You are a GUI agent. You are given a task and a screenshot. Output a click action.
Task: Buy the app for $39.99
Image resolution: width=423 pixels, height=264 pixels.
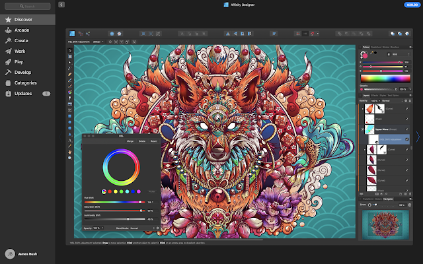[x=412, y=5]
